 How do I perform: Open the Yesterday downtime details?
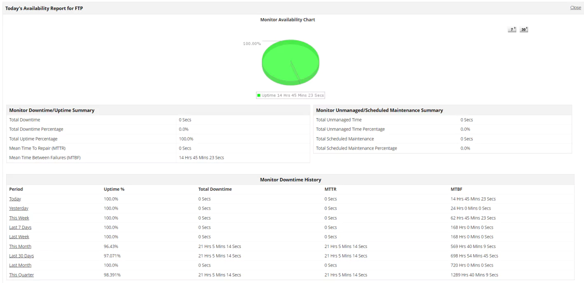coord(19,208)
